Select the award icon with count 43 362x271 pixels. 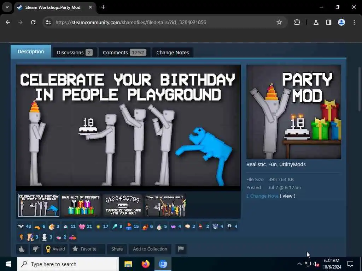(24, 226)
